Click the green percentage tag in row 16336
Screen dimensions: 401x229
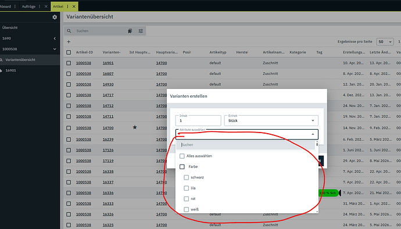tap(328, 193)
